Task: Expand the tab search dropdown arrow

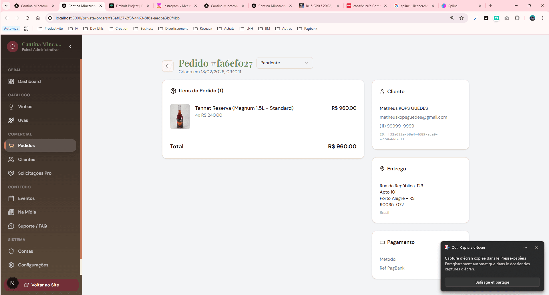Action: tap(6, 6)
